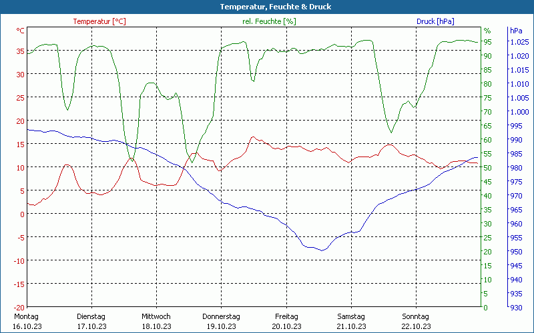Click the "995" pressure axis value

coord(516,126)
